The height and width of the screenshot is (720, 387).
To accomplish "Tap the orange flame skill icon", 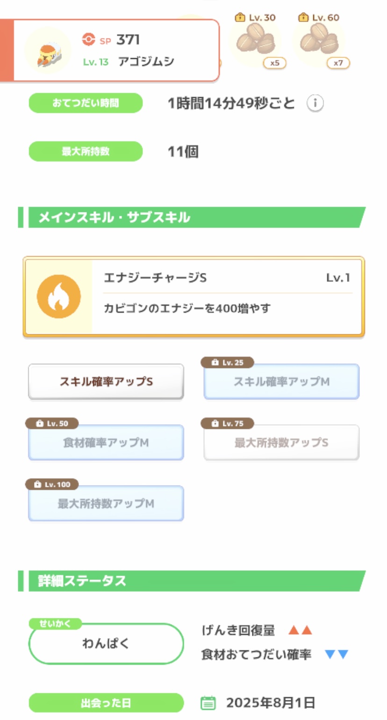I will (x=59, y=297).
